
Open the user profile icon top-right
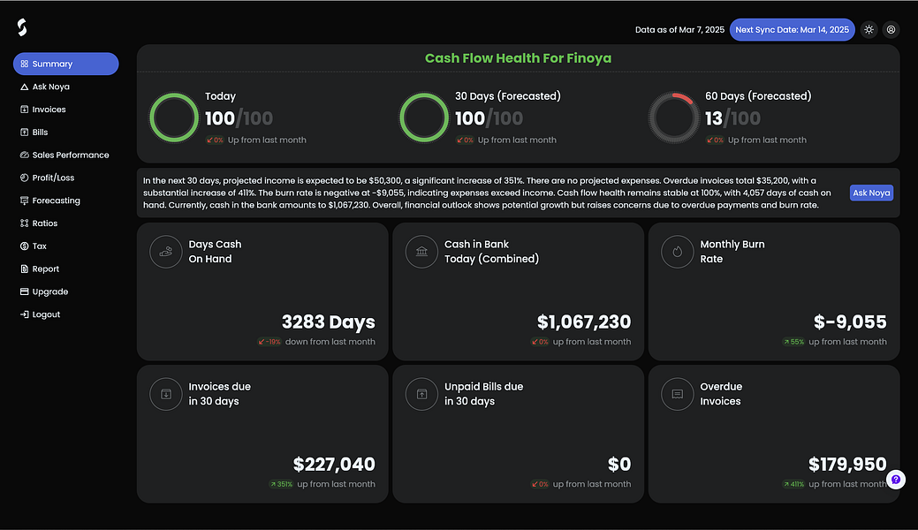coord(891,29)
